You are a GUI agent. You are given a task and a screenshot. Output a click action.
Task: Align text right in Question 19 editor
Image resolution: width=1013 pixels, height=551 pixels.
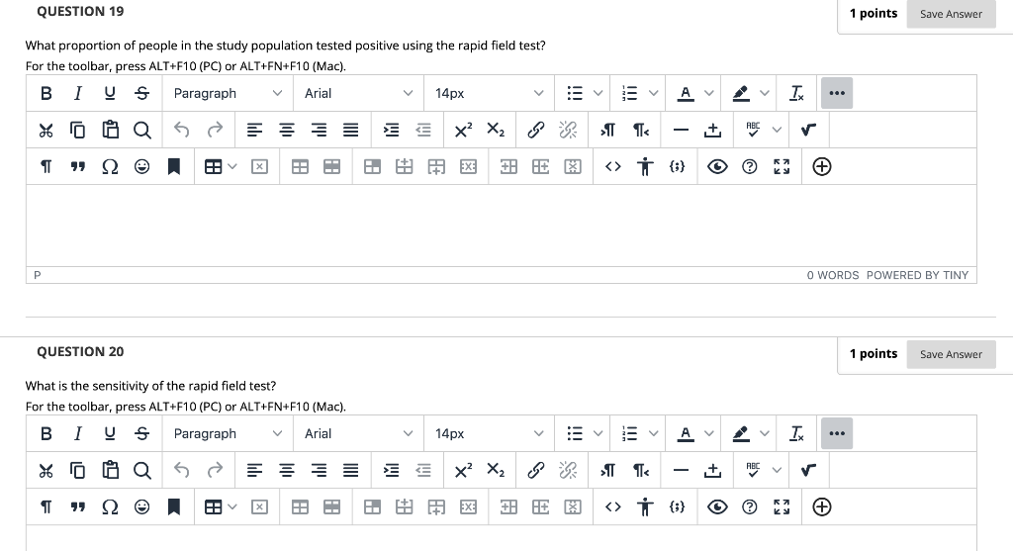pyautogui.click(x=319, y=130)
